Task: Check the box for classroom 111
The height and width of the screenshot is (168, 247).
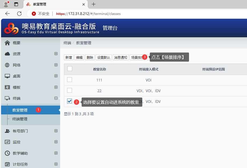Action: (70, 80)
